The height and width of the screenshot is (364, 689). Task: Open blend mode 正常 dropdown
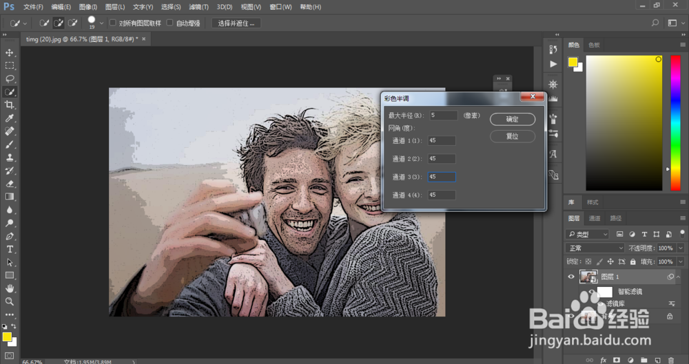pyautogui.click(x=595, y=248)
